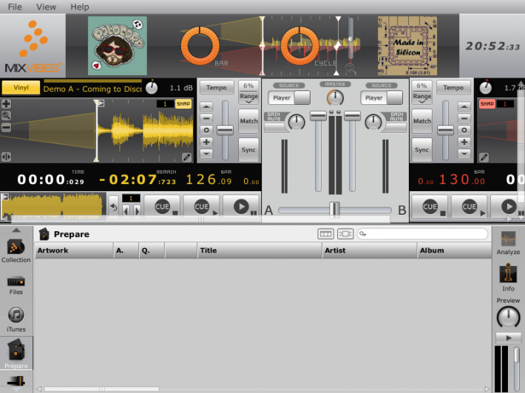Click deck A Tempo button

[217, 88]
